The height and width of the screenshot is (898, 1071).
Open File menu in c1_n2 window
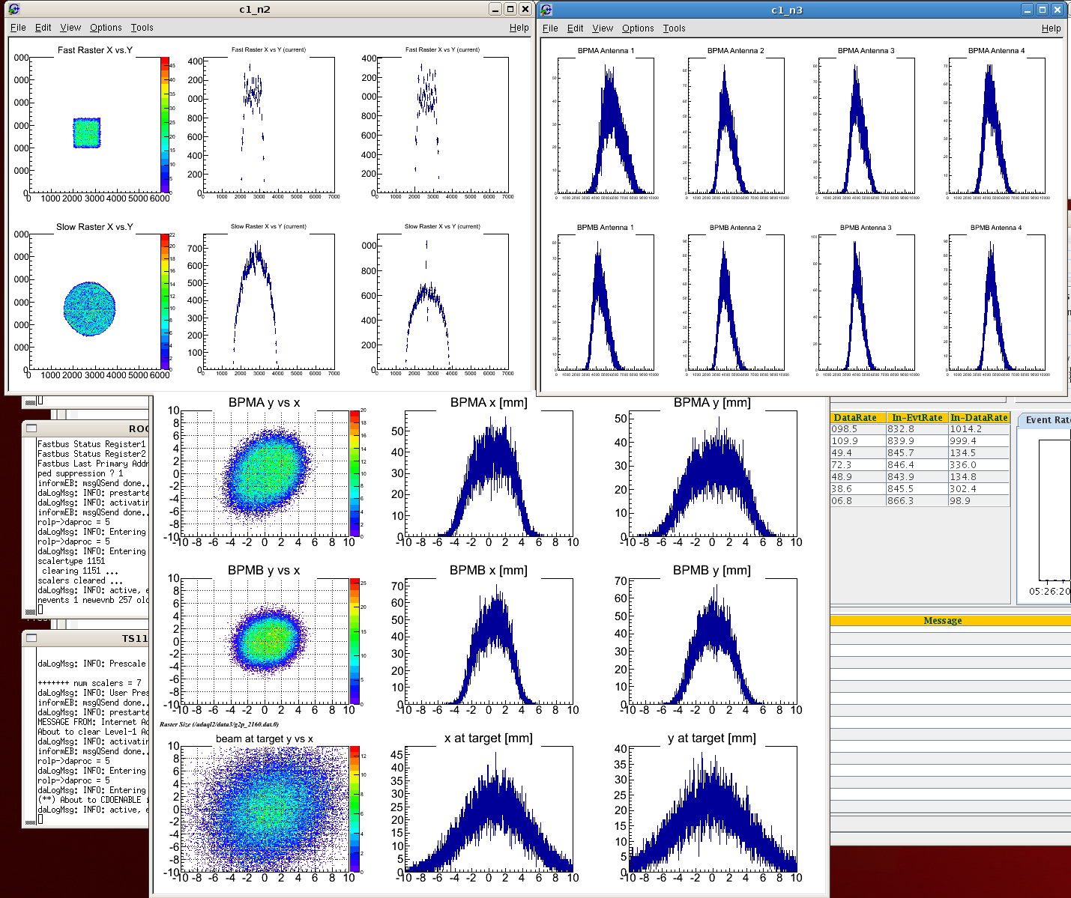[x=18, y=28]
